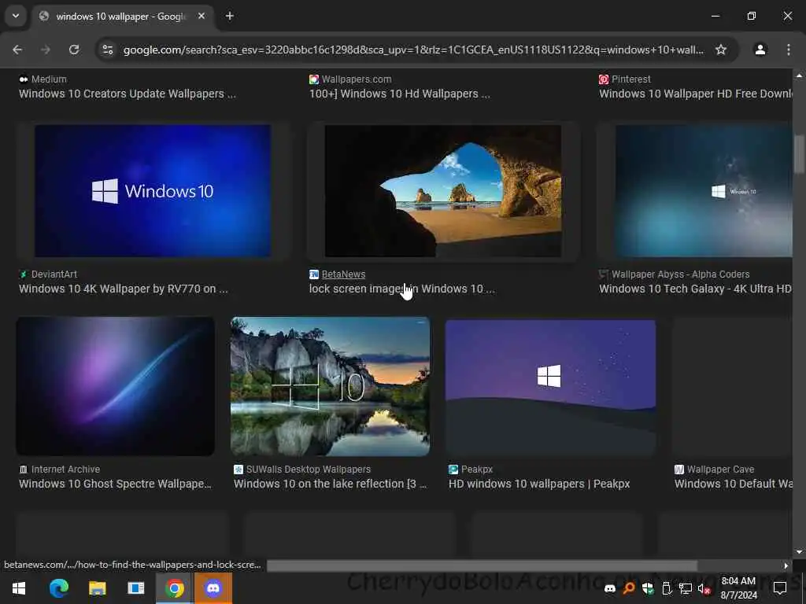This screenshot has height=604, width=806.
Task: Open the BetaNews source link
Action: click(x=343, y=274)
